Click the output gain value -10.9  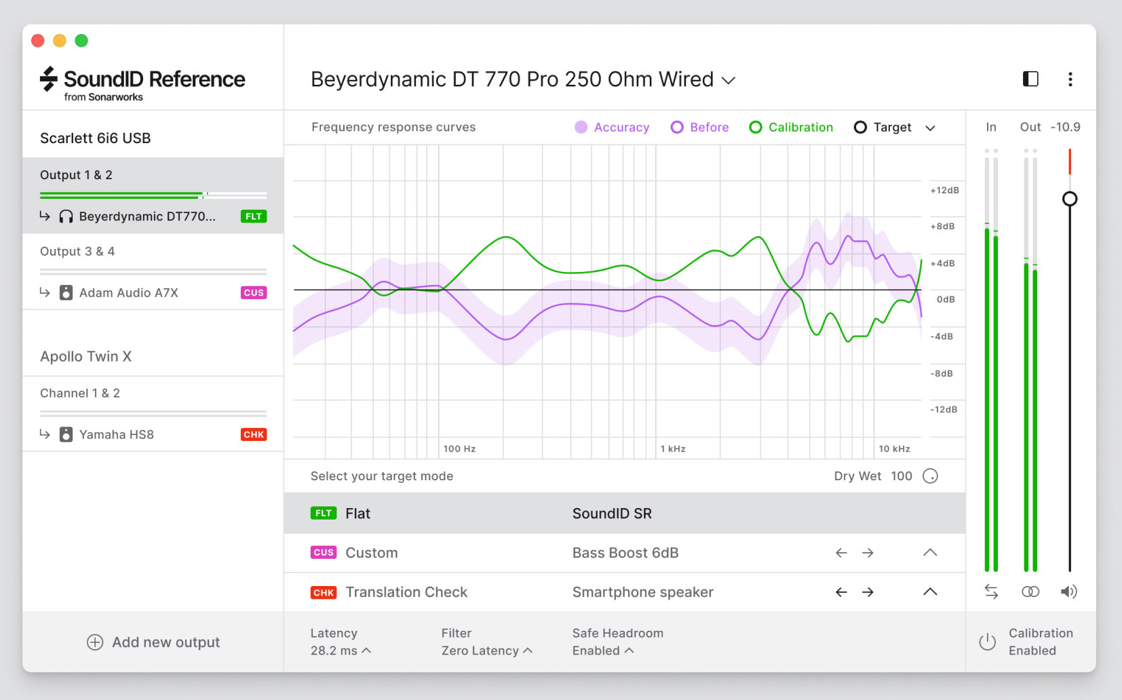1065,127
